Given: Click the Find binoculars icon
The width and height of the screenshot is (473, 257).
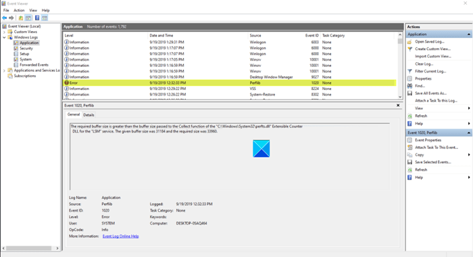Looking at the screenshot, I should click(409, 86).
